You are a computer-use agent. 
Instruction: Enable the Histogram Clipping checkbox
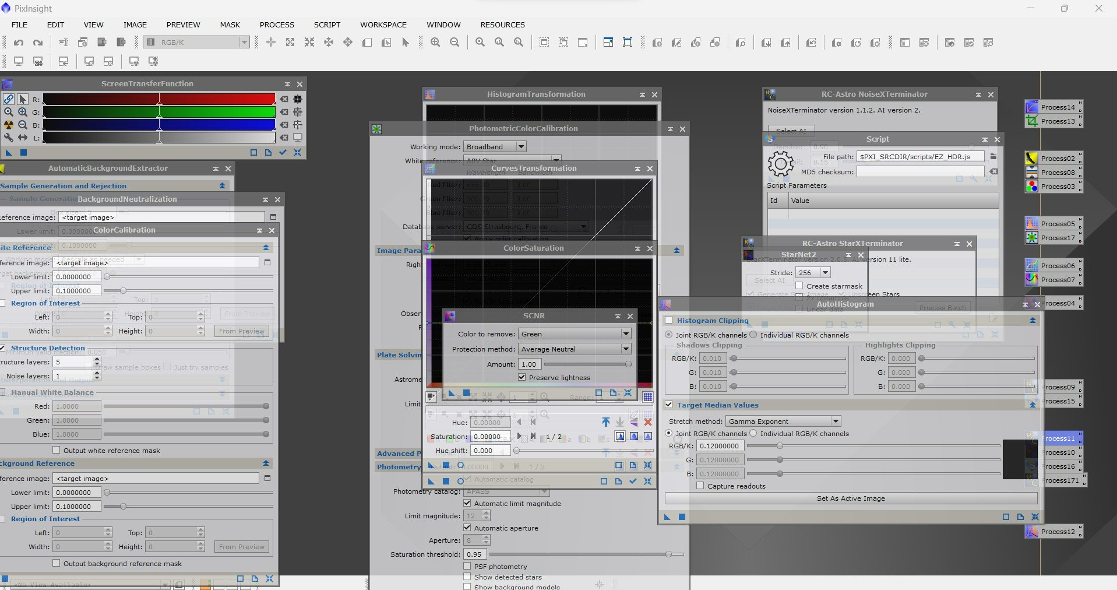669,321
